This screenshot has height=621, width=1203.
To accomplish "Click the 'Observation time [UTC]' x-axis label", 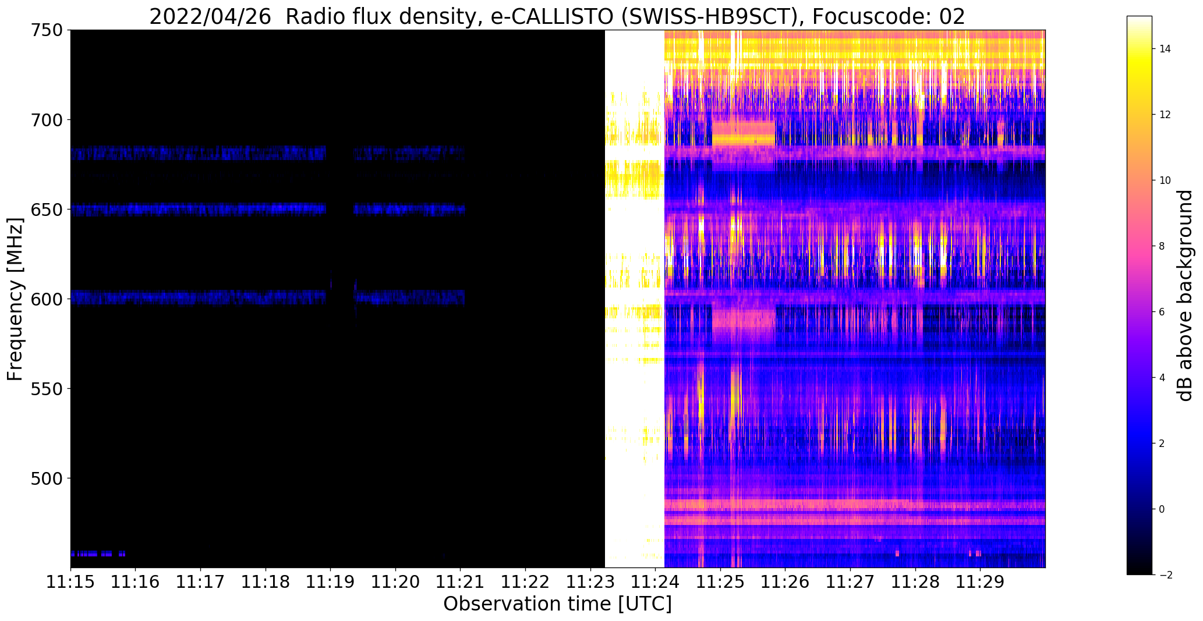I will point(557,604).
